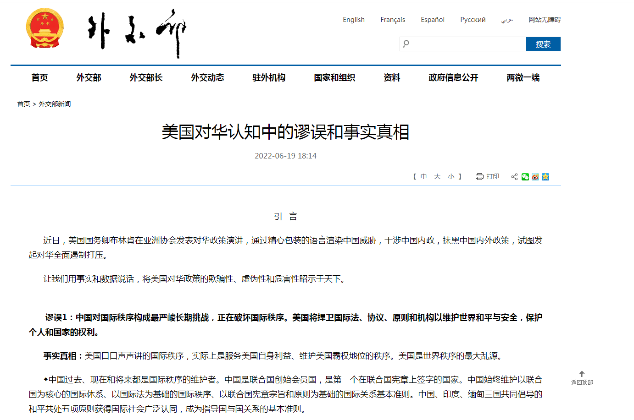Share article to QZone
Image resolution: width=634 pixels, height=420 pixels.
(x=545, y=177)
